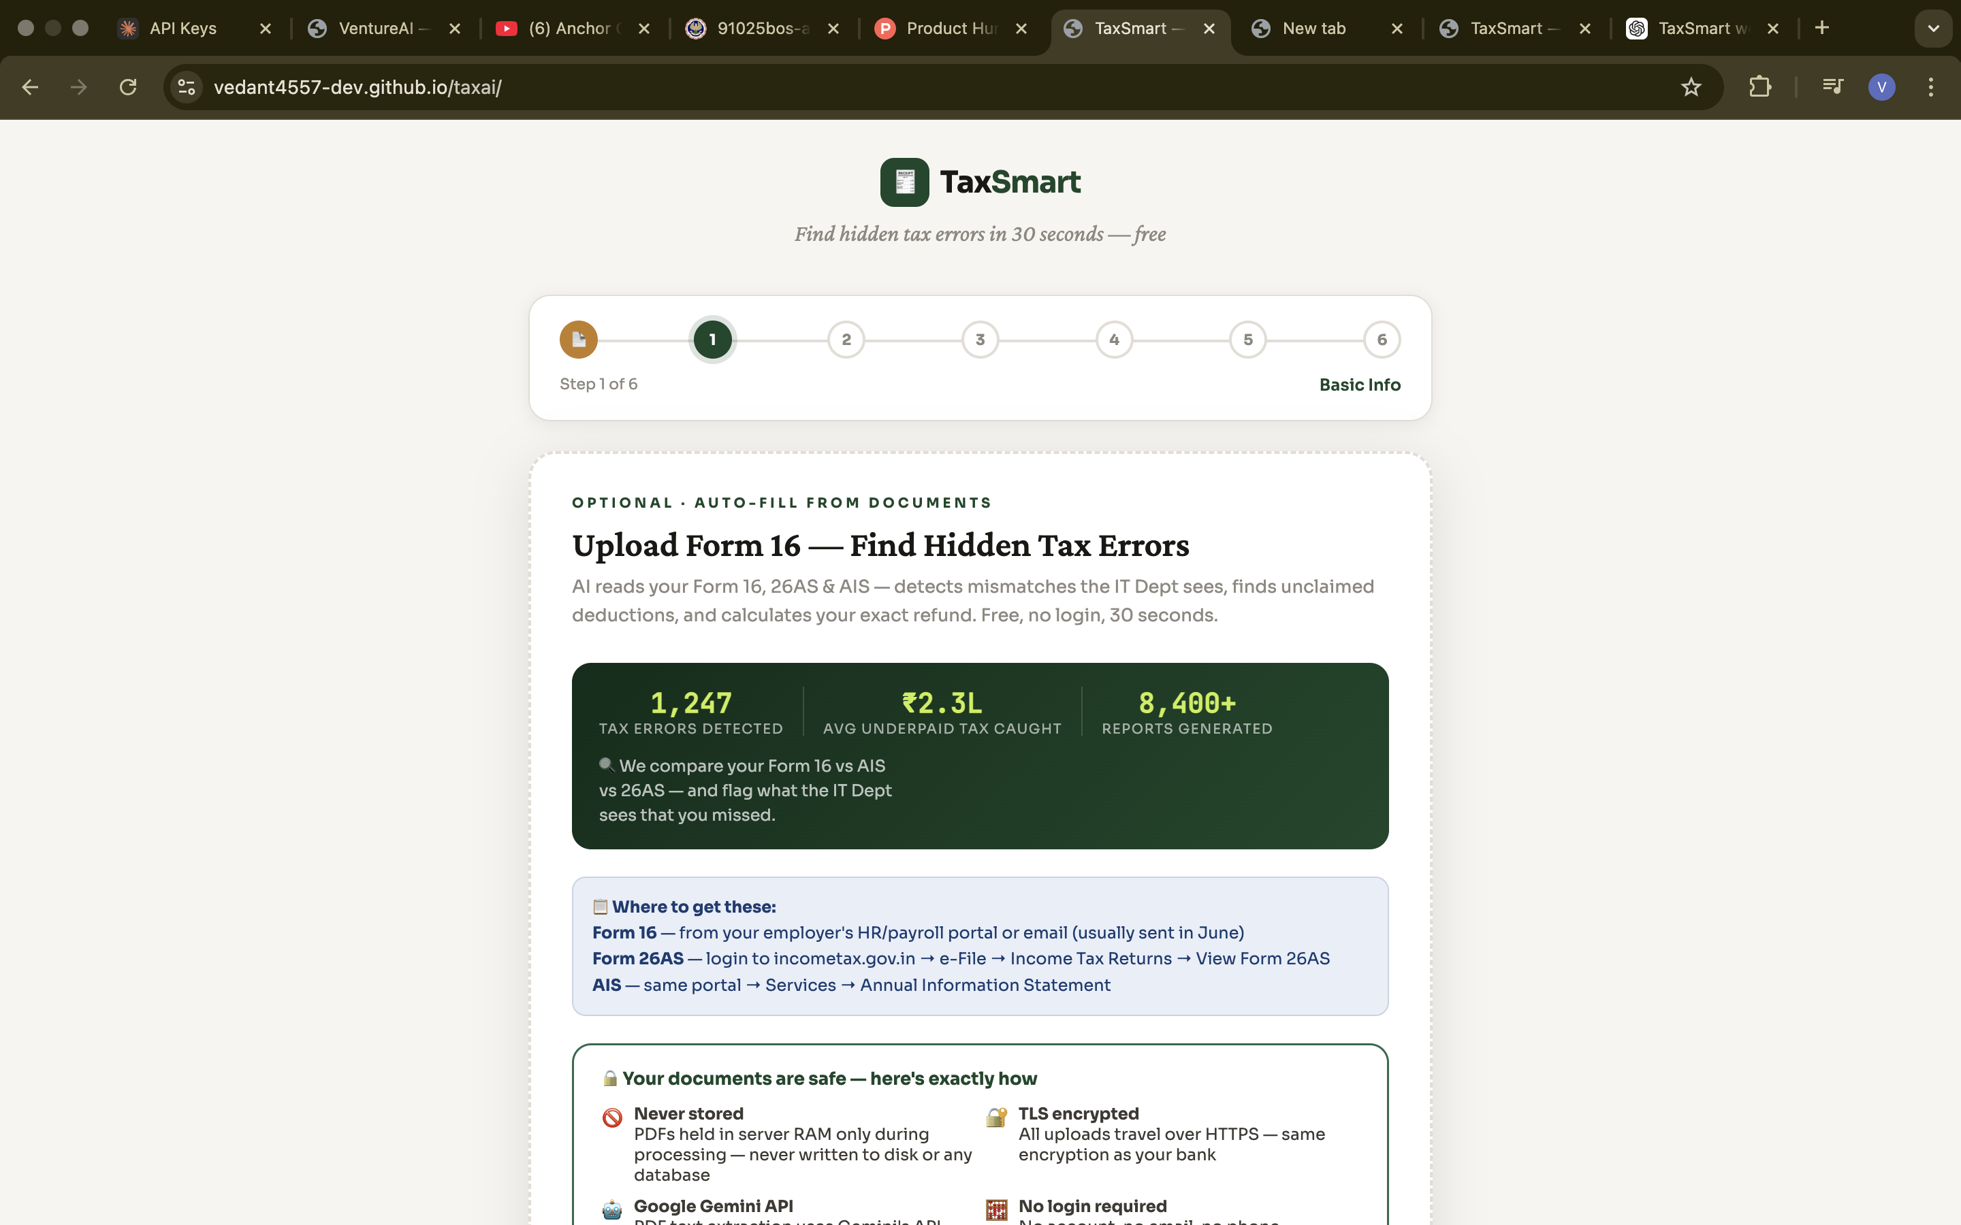Image resolution: width=1961 pixels, height=1225 pixels.
Task: Click the document upload step icon
Action: coord(579,340)
